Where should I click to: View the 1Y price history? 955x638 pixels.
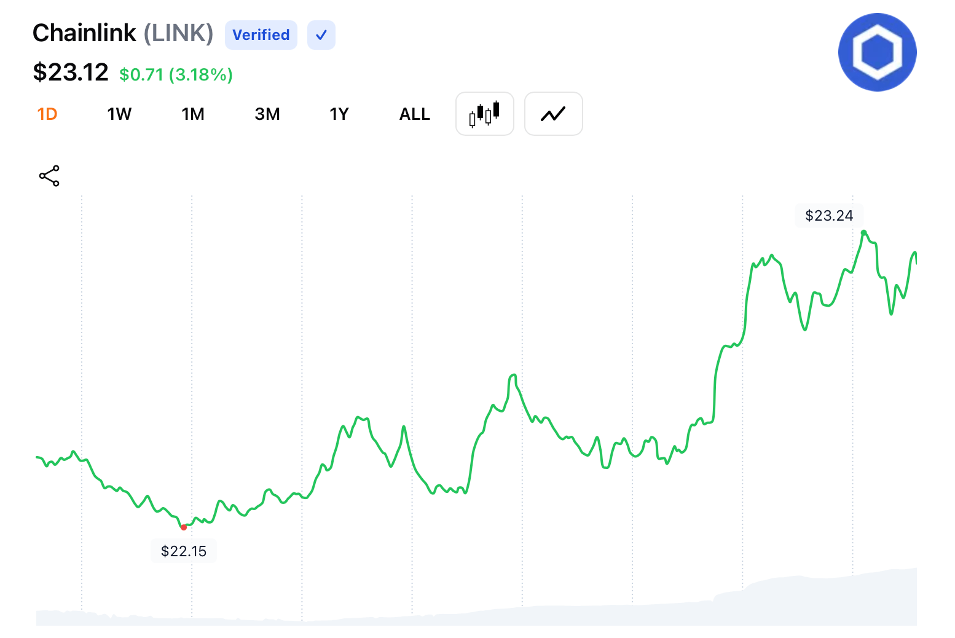pos(339,114)
